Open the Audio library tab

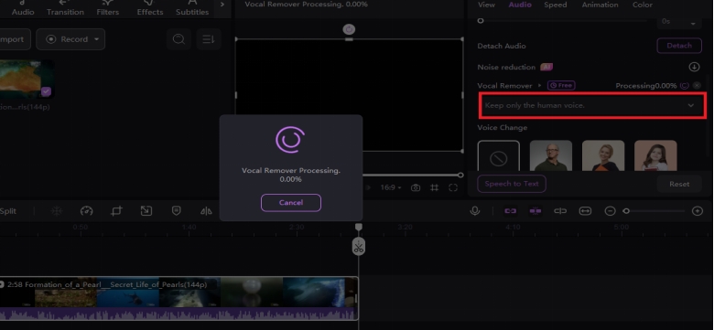[23, 7]
